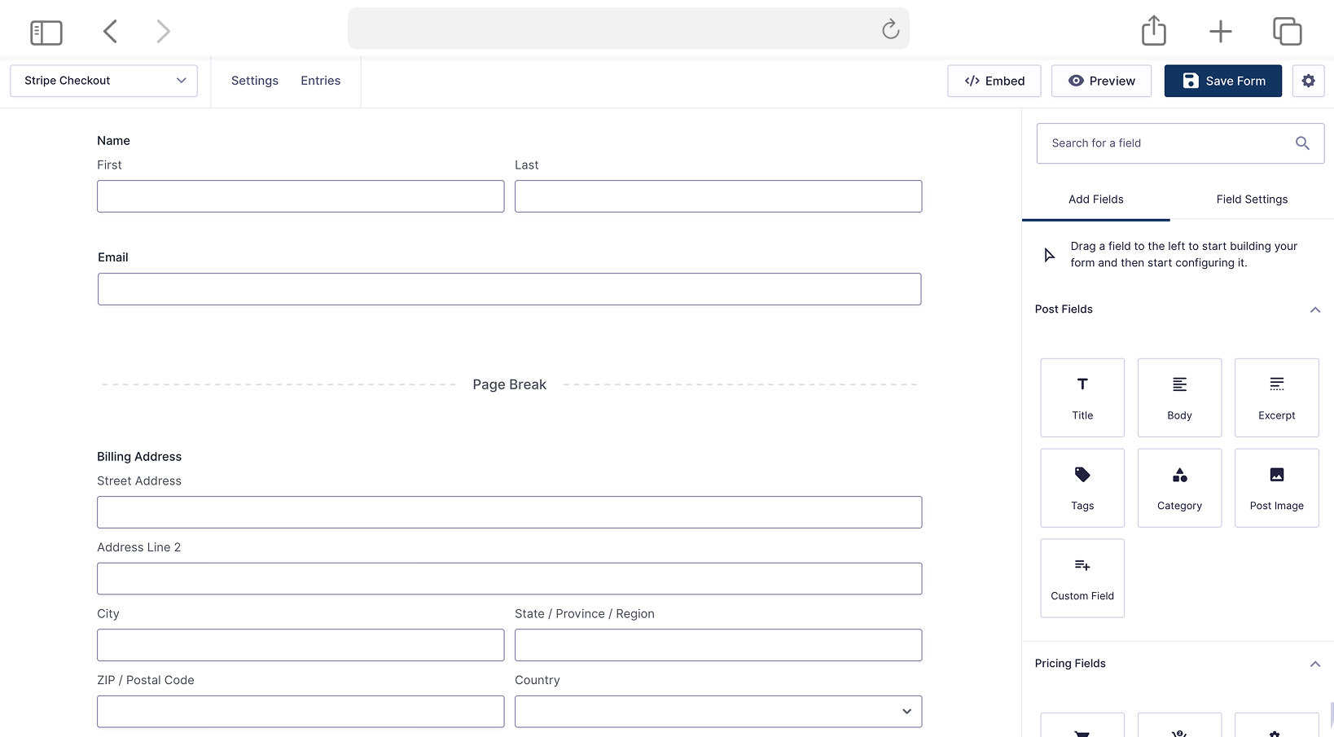Add the Post Image field
1334x737 pixels.
click(1276, 488)
